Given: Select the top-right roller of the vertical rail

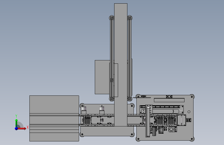Looking at the screenshot, I should point(130,18).
